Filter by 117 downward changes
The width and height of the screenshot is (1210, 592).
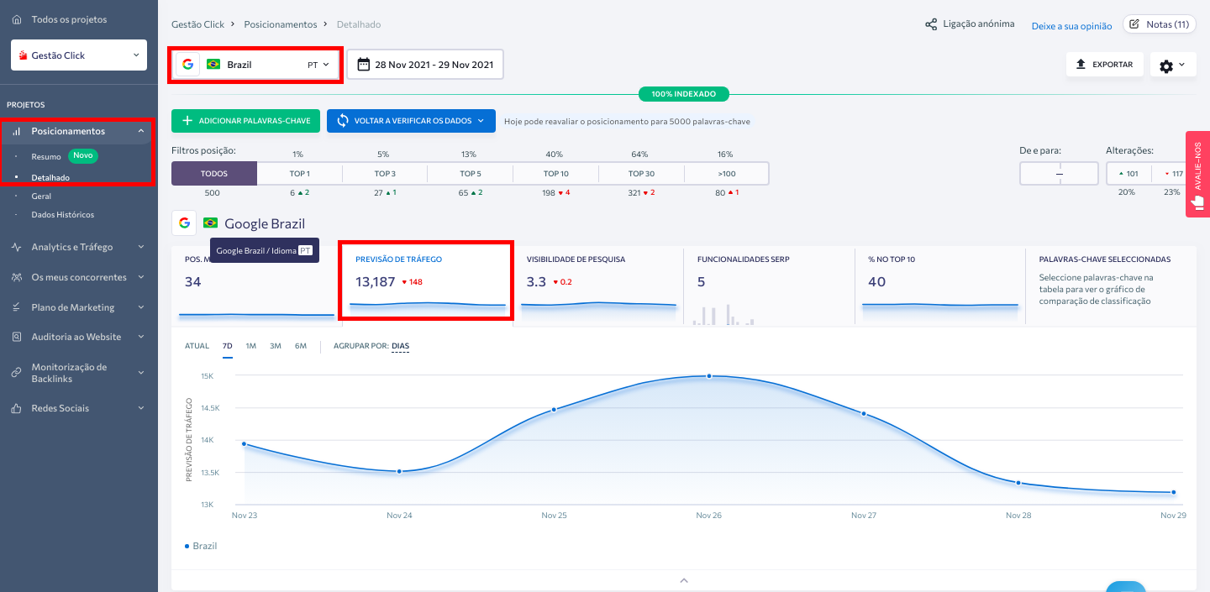pyautogui.click(x=1171, y=174)
